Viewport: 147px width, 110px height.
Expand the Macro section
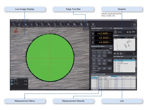(92, 72)
